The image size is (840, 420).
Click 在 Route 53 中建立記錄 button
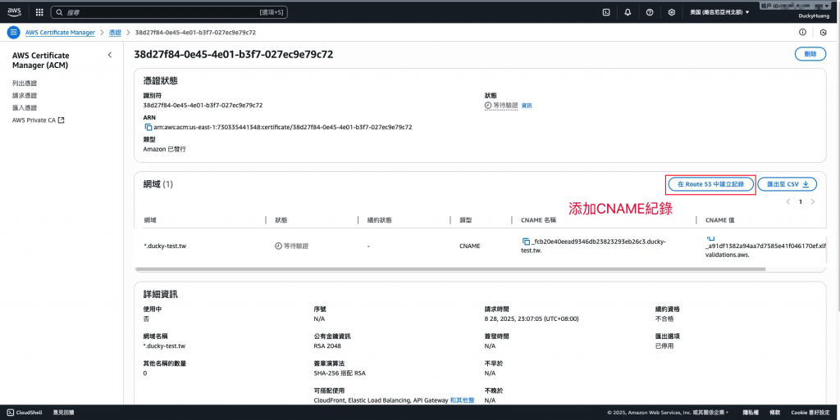710,184
